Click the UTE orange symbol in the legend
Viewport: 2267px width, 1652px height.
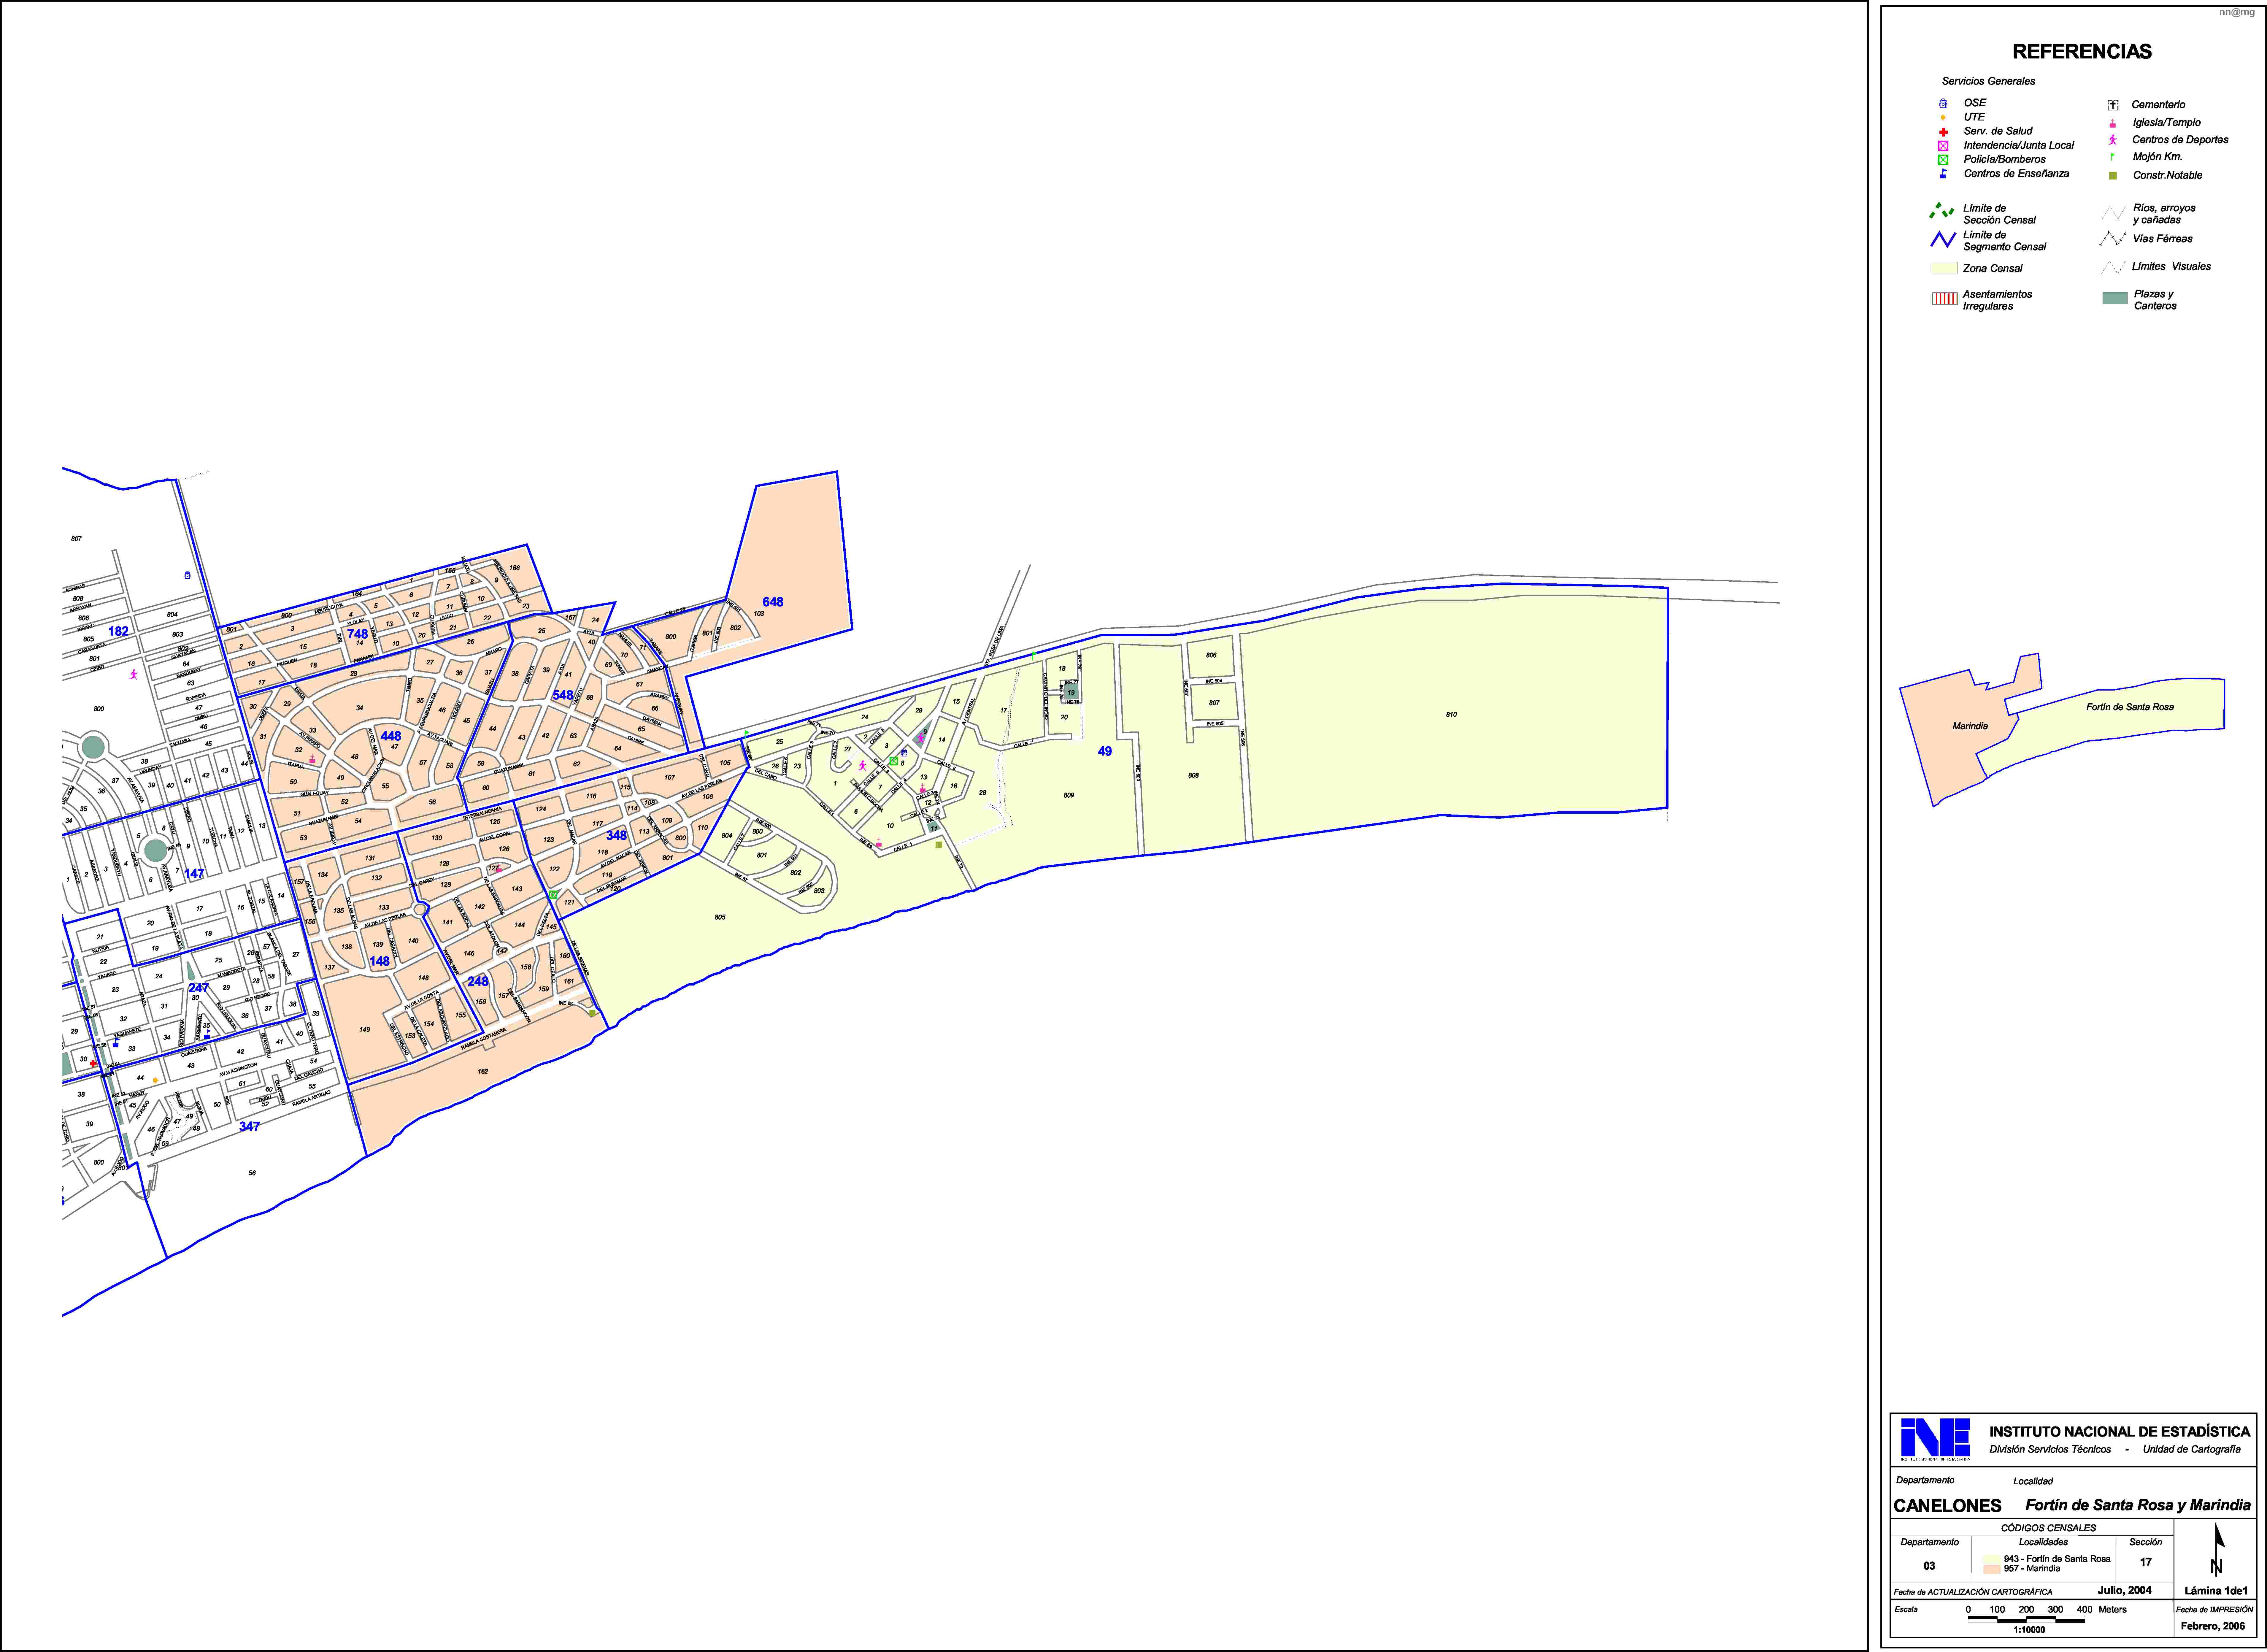[1943, 117]
